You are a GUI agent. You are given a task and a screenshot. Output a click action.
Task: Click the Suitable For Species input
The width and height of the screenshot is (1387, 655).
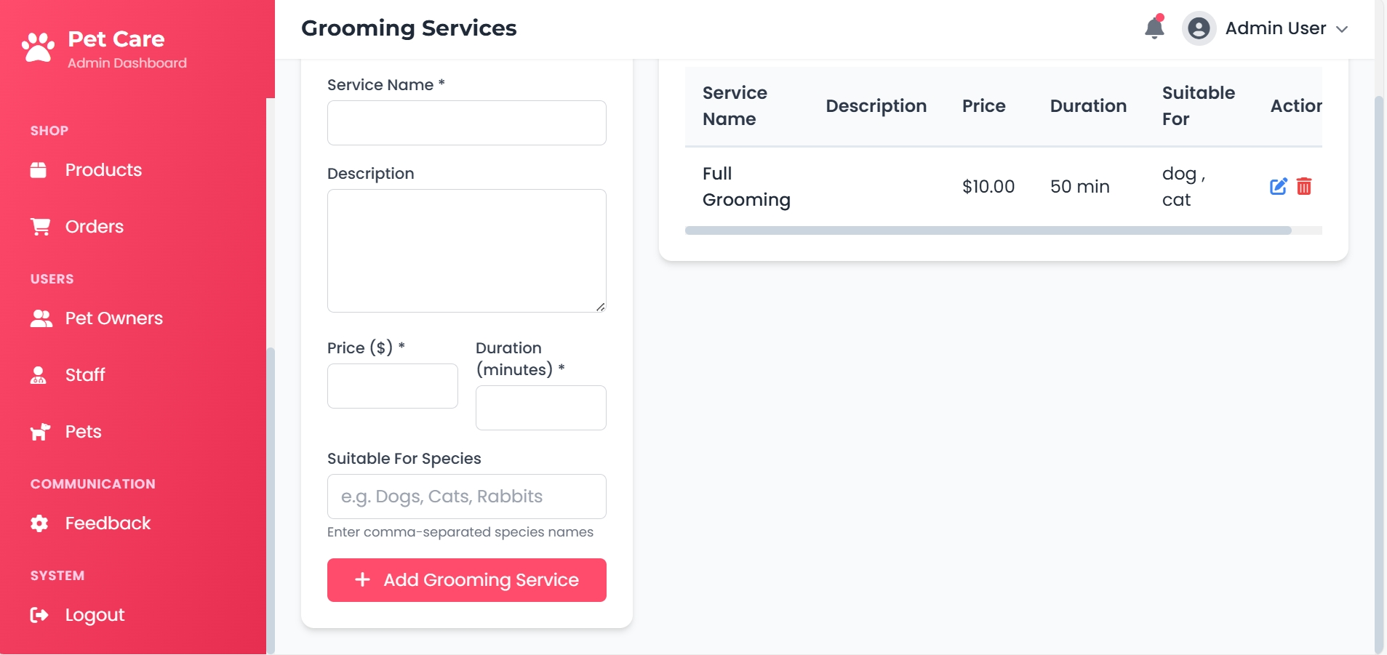coord(466,497)
